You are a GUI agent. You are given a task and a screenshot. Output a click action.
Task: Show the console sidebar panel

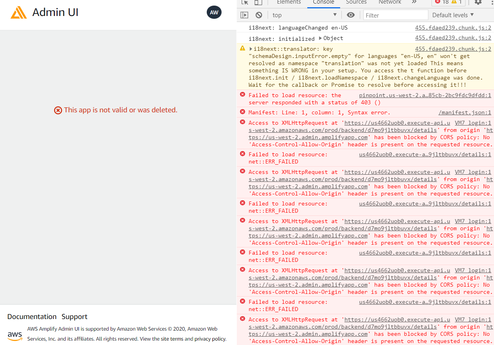244,15
